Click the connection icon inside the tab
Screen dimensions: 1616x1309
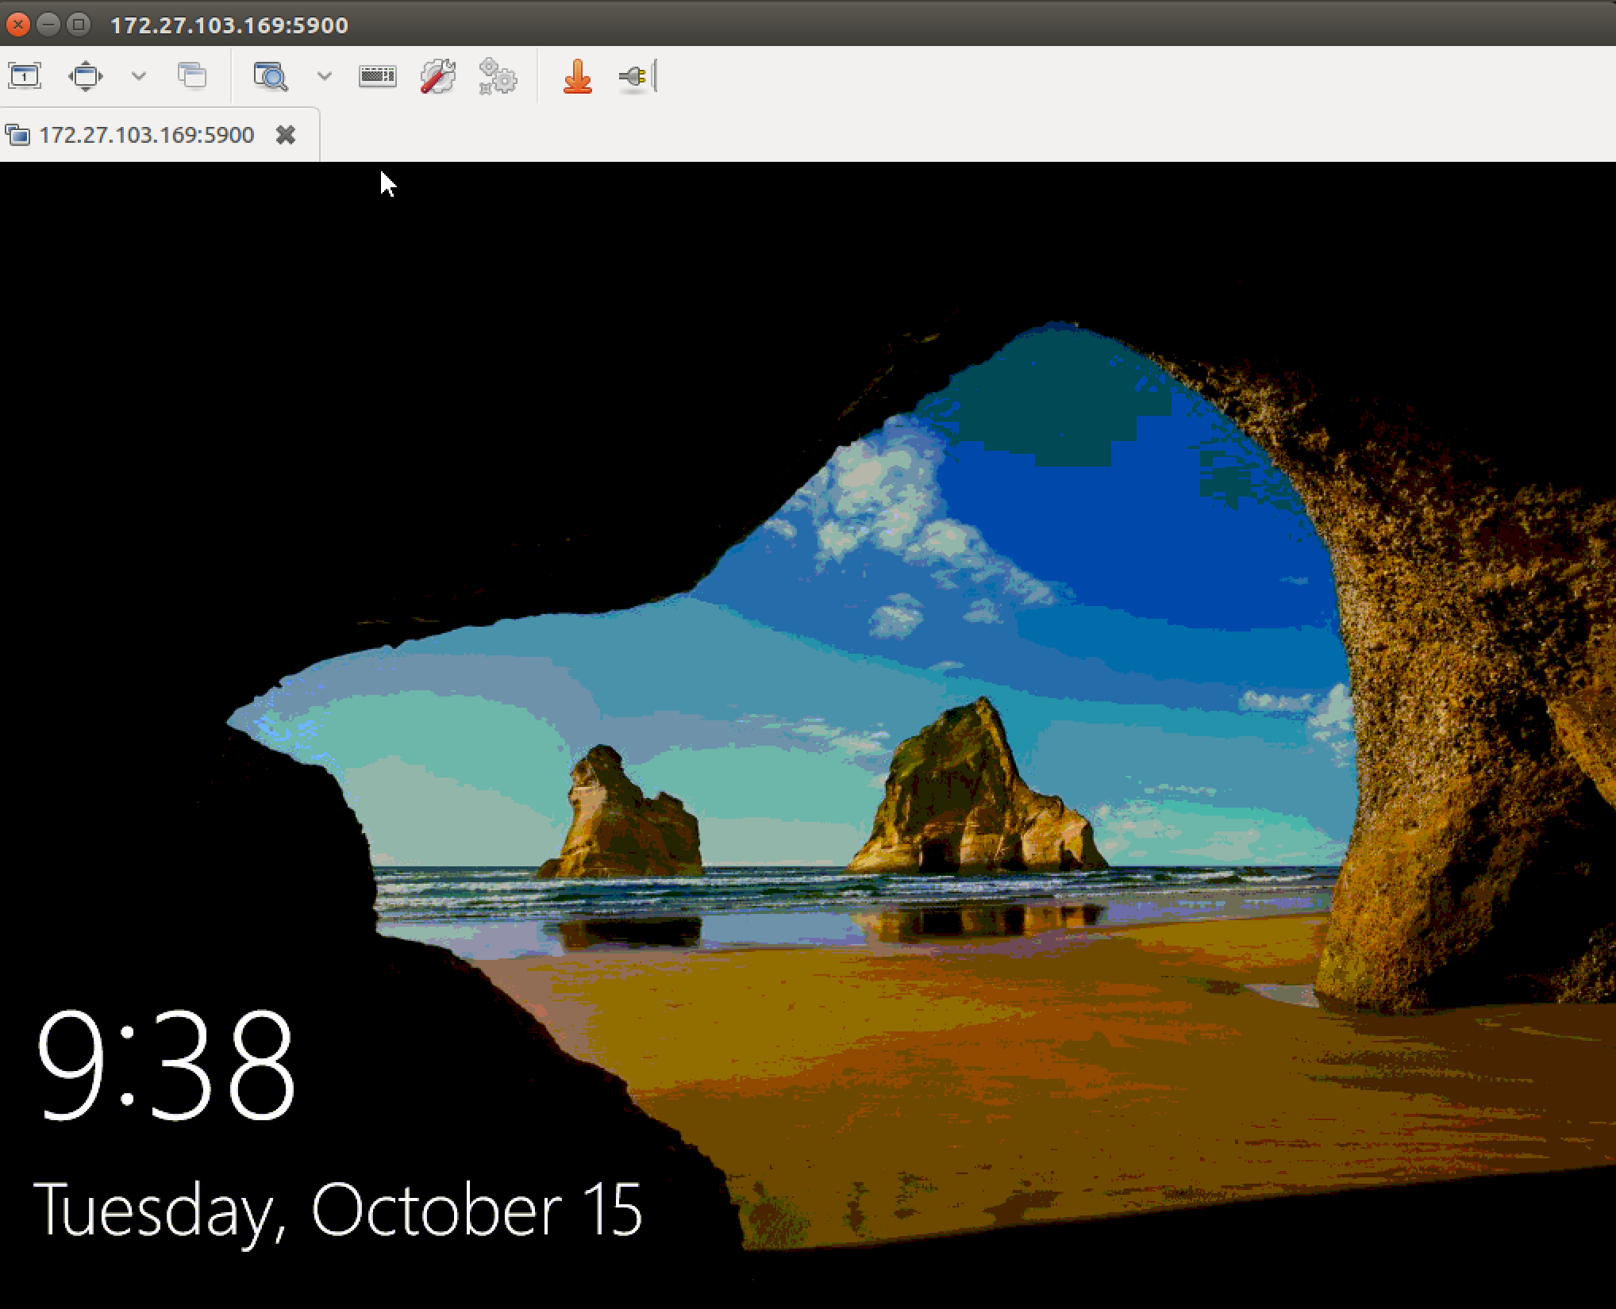(x=17, y=134)
